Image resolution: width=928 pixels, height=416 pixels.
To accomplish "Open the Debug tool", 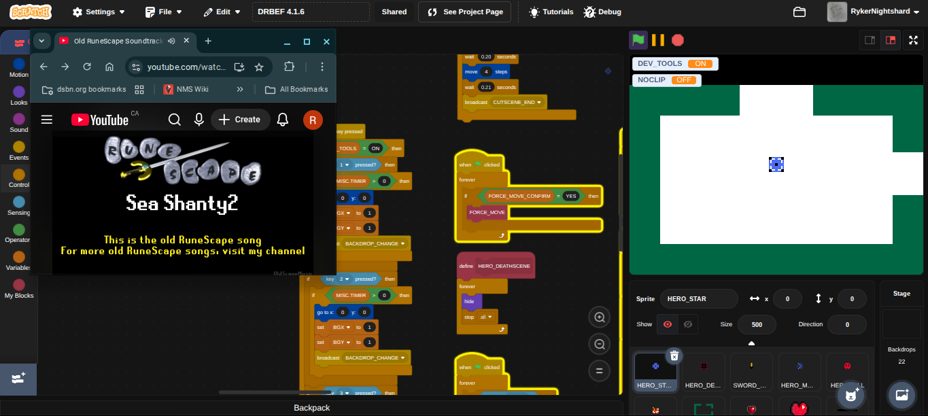I will tap(602, 12).
